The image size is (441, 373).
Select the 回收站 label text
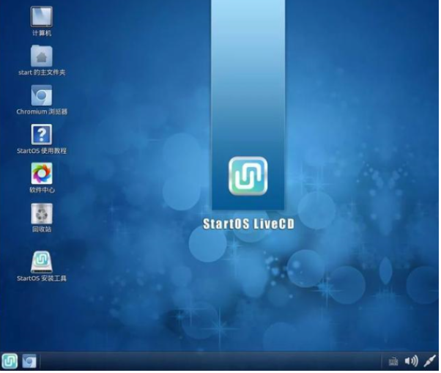tap(42, 229)
